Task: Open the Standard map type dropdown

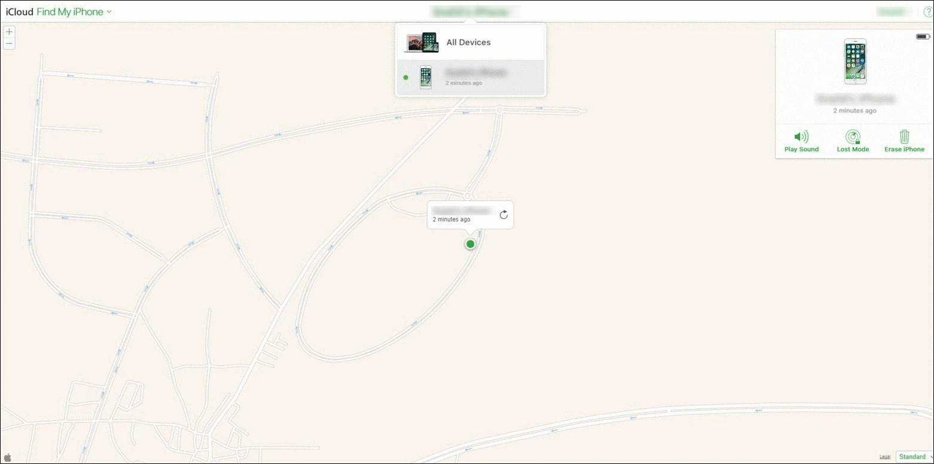Action: coord(914,457)
